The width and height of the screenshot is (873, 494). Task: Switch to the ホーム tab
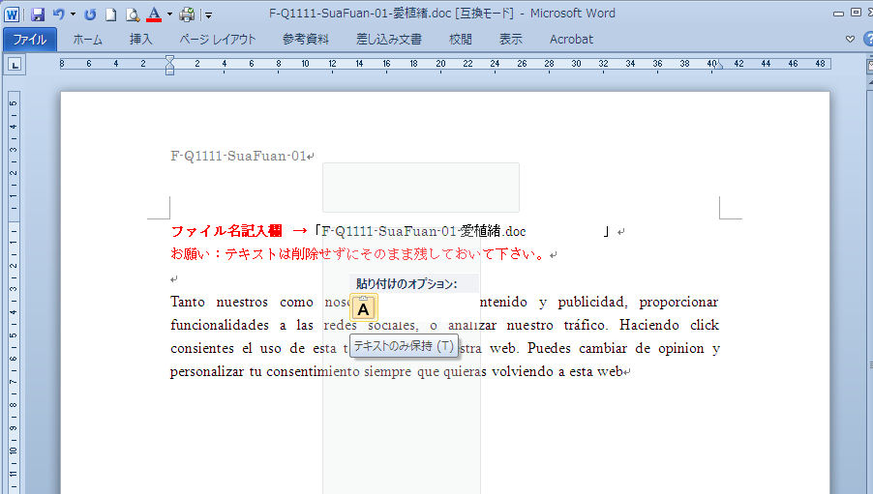click(x=87, y=40)
